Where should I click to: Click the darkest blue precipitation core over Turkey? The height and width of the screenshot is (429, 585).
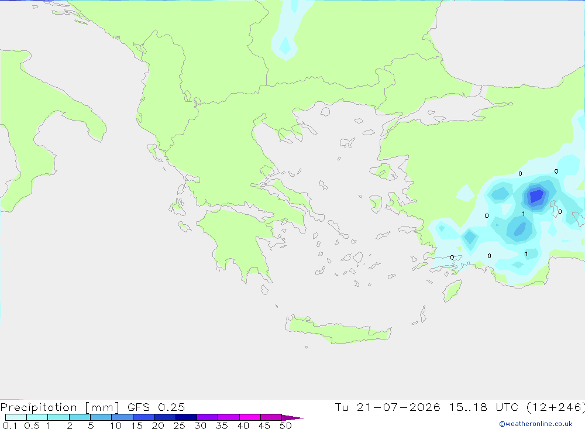pos(536,195)
